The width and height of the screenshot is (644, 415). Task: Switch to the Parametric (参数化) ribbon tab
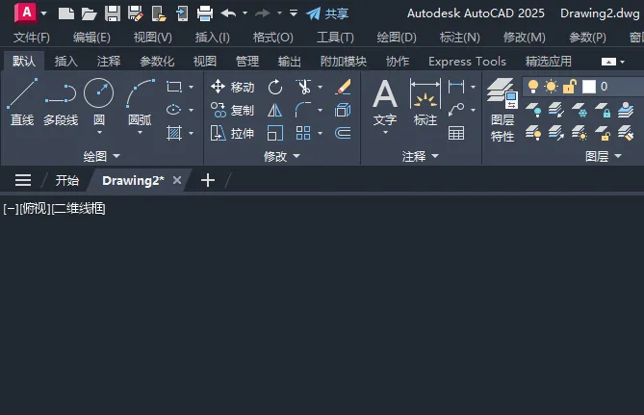(x=157, y=62)
